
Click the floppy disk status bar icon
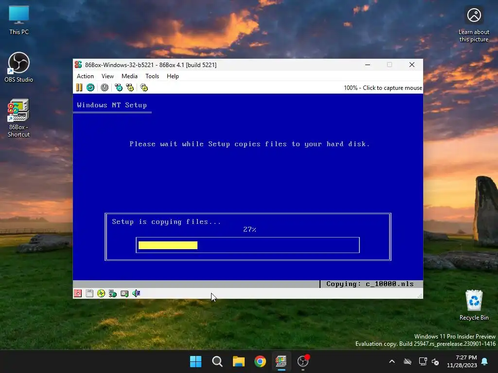(x=78, y=293)
